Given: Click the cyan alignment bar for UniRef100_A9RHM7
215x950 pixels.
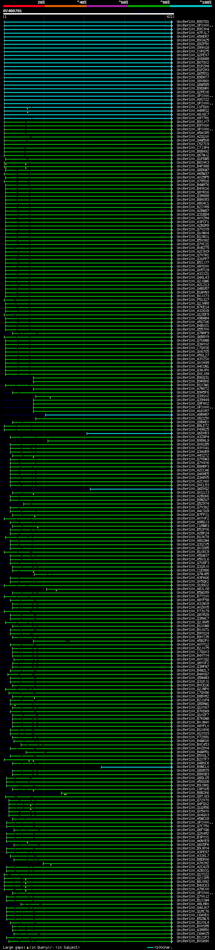Looking at the screenshot, I should pyautogui.click(x=109, y=415).
